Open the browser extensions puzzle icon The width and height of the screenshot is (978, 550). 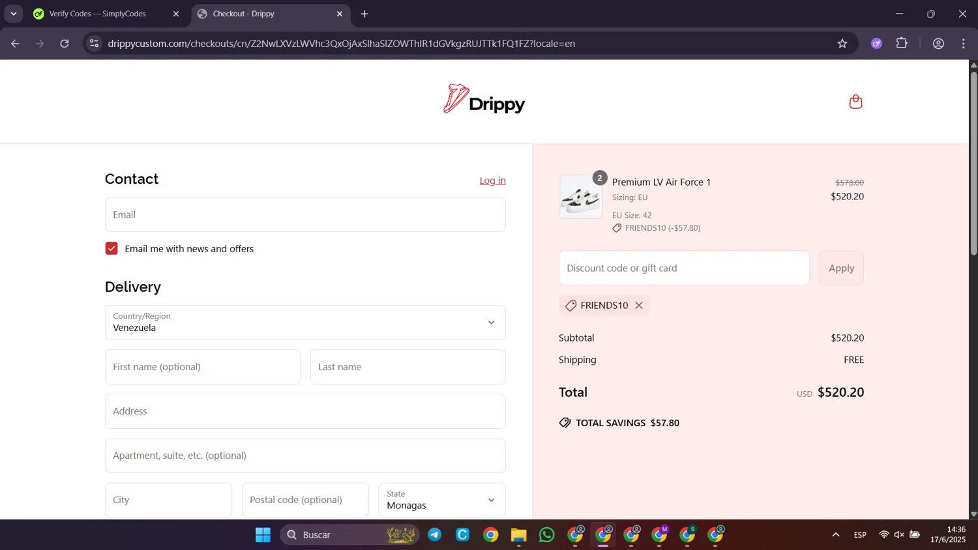coord(902,44)
